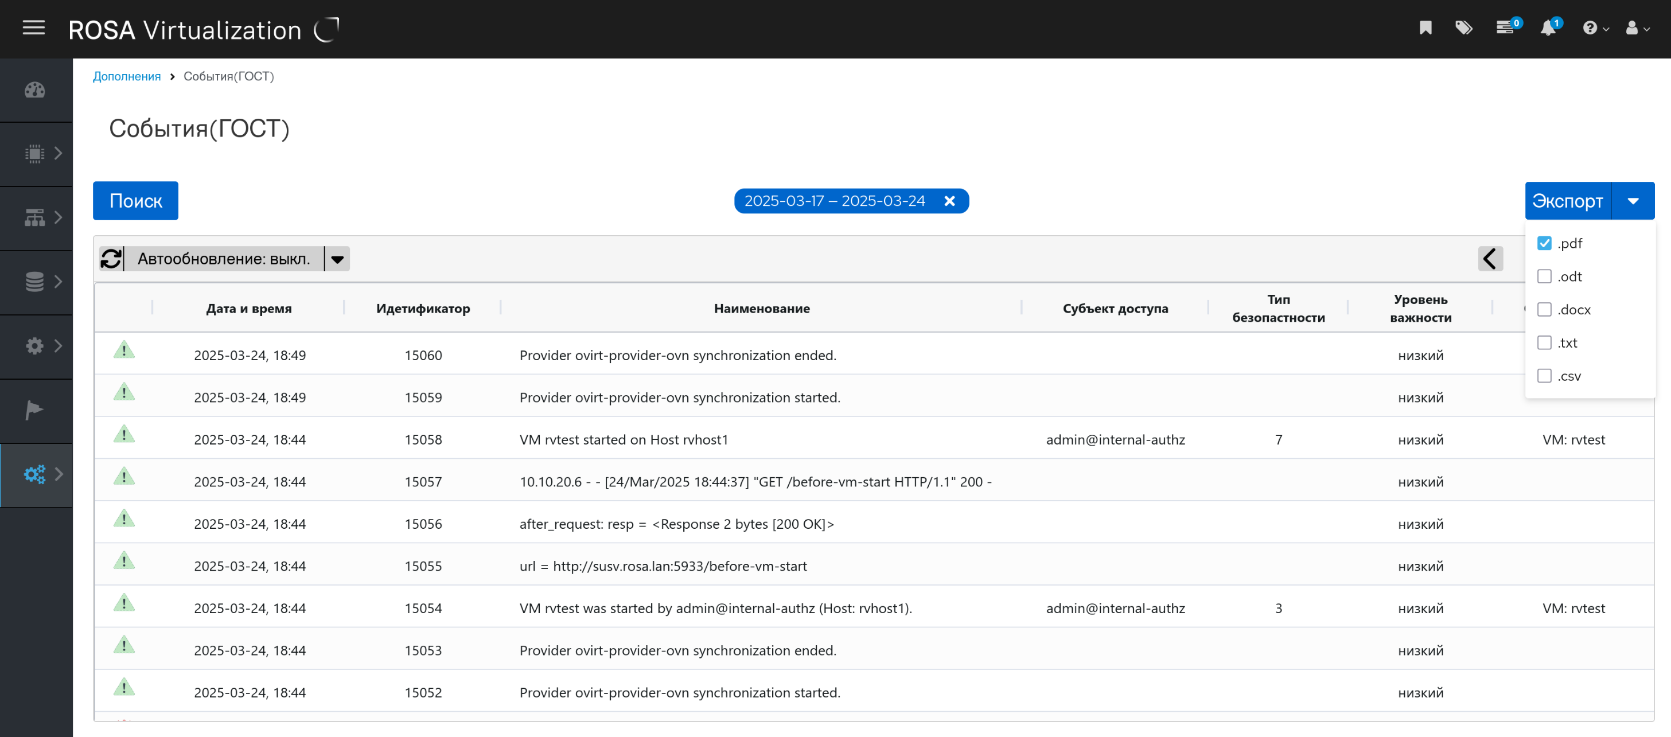Remove the 2025-03-17 date range filter
Image resolution: width=1671 pixels, height=737 pixels.
tap(949, 201)
